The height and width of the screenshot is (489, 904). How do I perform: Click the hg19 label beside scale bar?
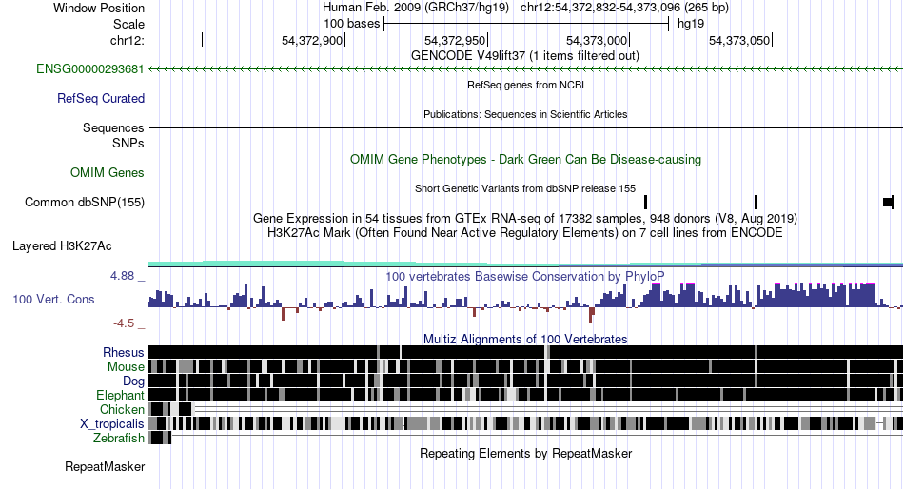[x=691, y=24]
